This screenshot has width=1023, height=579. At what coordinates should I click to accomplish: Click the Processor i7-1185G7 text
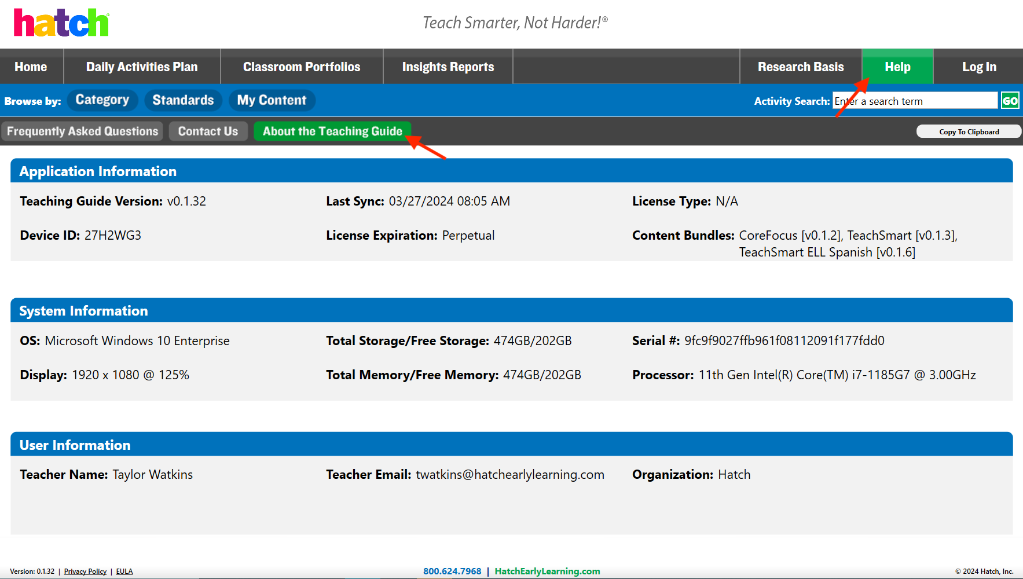pos(837,375)
